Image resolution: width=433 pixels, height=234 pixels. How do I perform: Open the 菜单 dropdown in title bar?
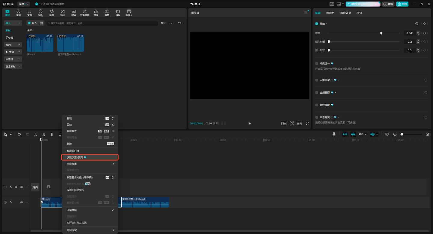(23, 4)
